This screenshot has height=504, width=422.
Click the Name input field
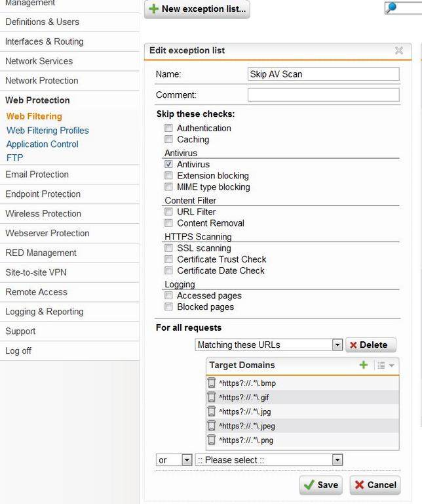324,74
